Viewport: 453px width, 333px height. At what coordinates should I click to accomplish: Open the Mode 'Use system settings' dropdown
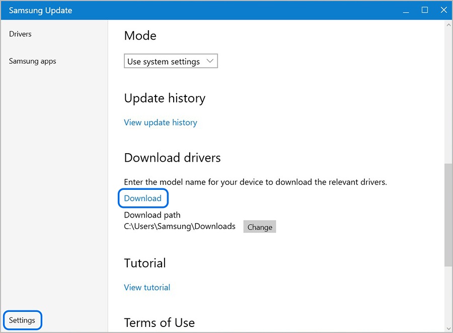click(164, 61)
